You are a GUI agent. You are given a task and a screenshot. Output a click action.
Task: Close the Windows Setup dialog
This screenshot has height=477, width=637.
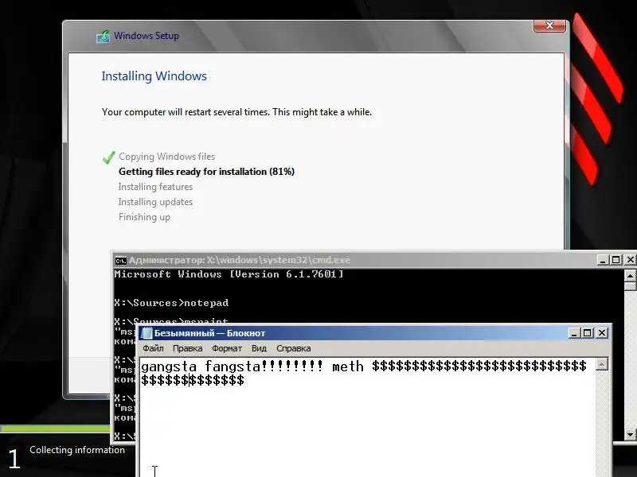(549, 25)
